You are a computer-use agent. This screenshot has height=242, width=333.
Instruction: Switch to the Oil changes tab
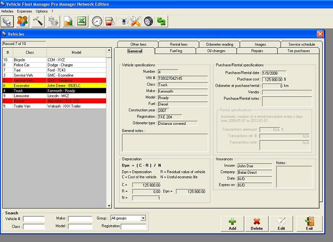[x=216, y=51]
